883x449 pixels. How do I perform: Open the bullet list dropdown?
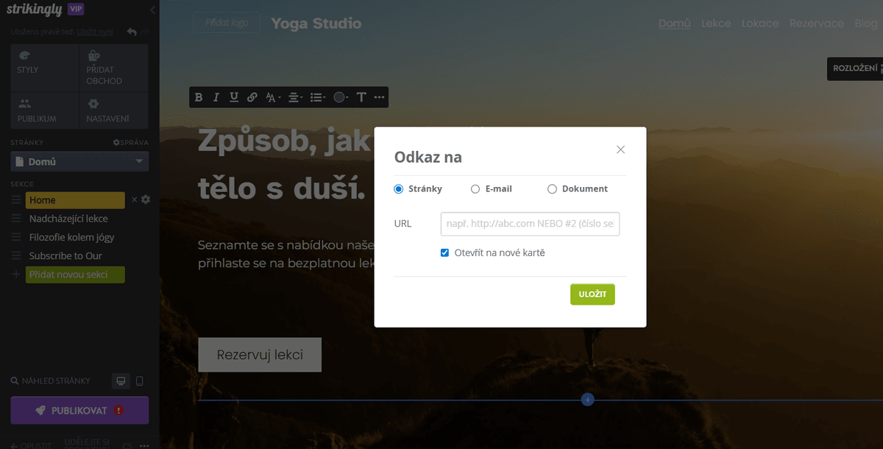317,97
